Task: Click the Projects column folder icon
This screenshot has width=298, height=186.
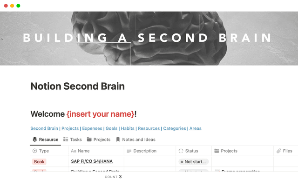Action: coord(216,151)
